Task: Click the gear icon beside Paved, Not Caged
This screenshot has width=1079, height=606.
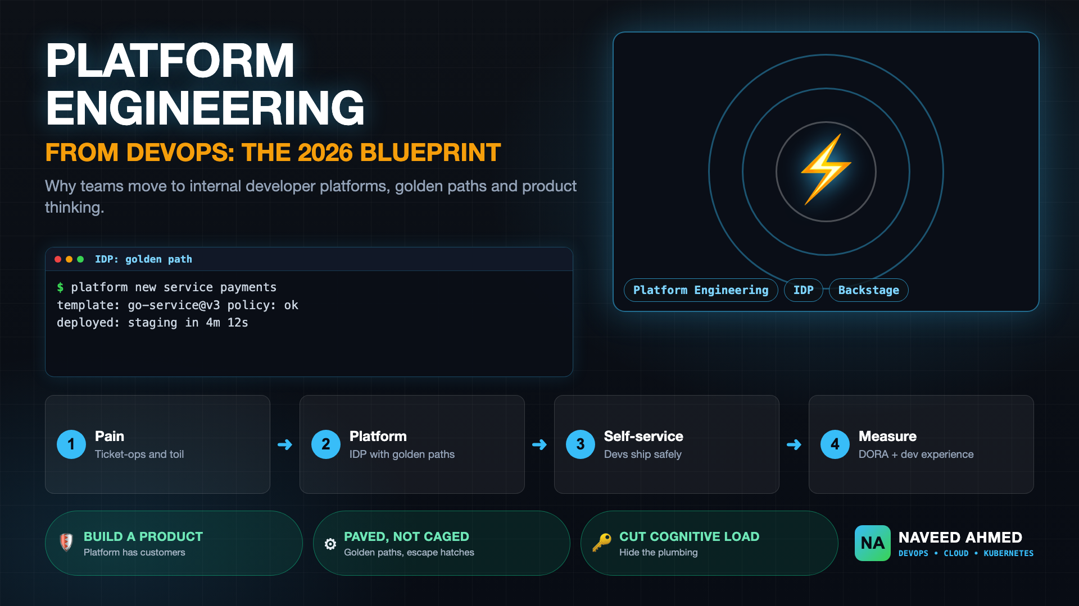Action: coord(330,544)
